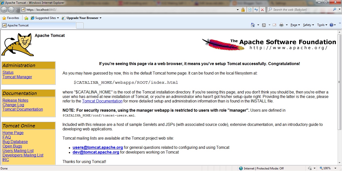Open the FAQ link
The image size is (342, 171).
7,137
